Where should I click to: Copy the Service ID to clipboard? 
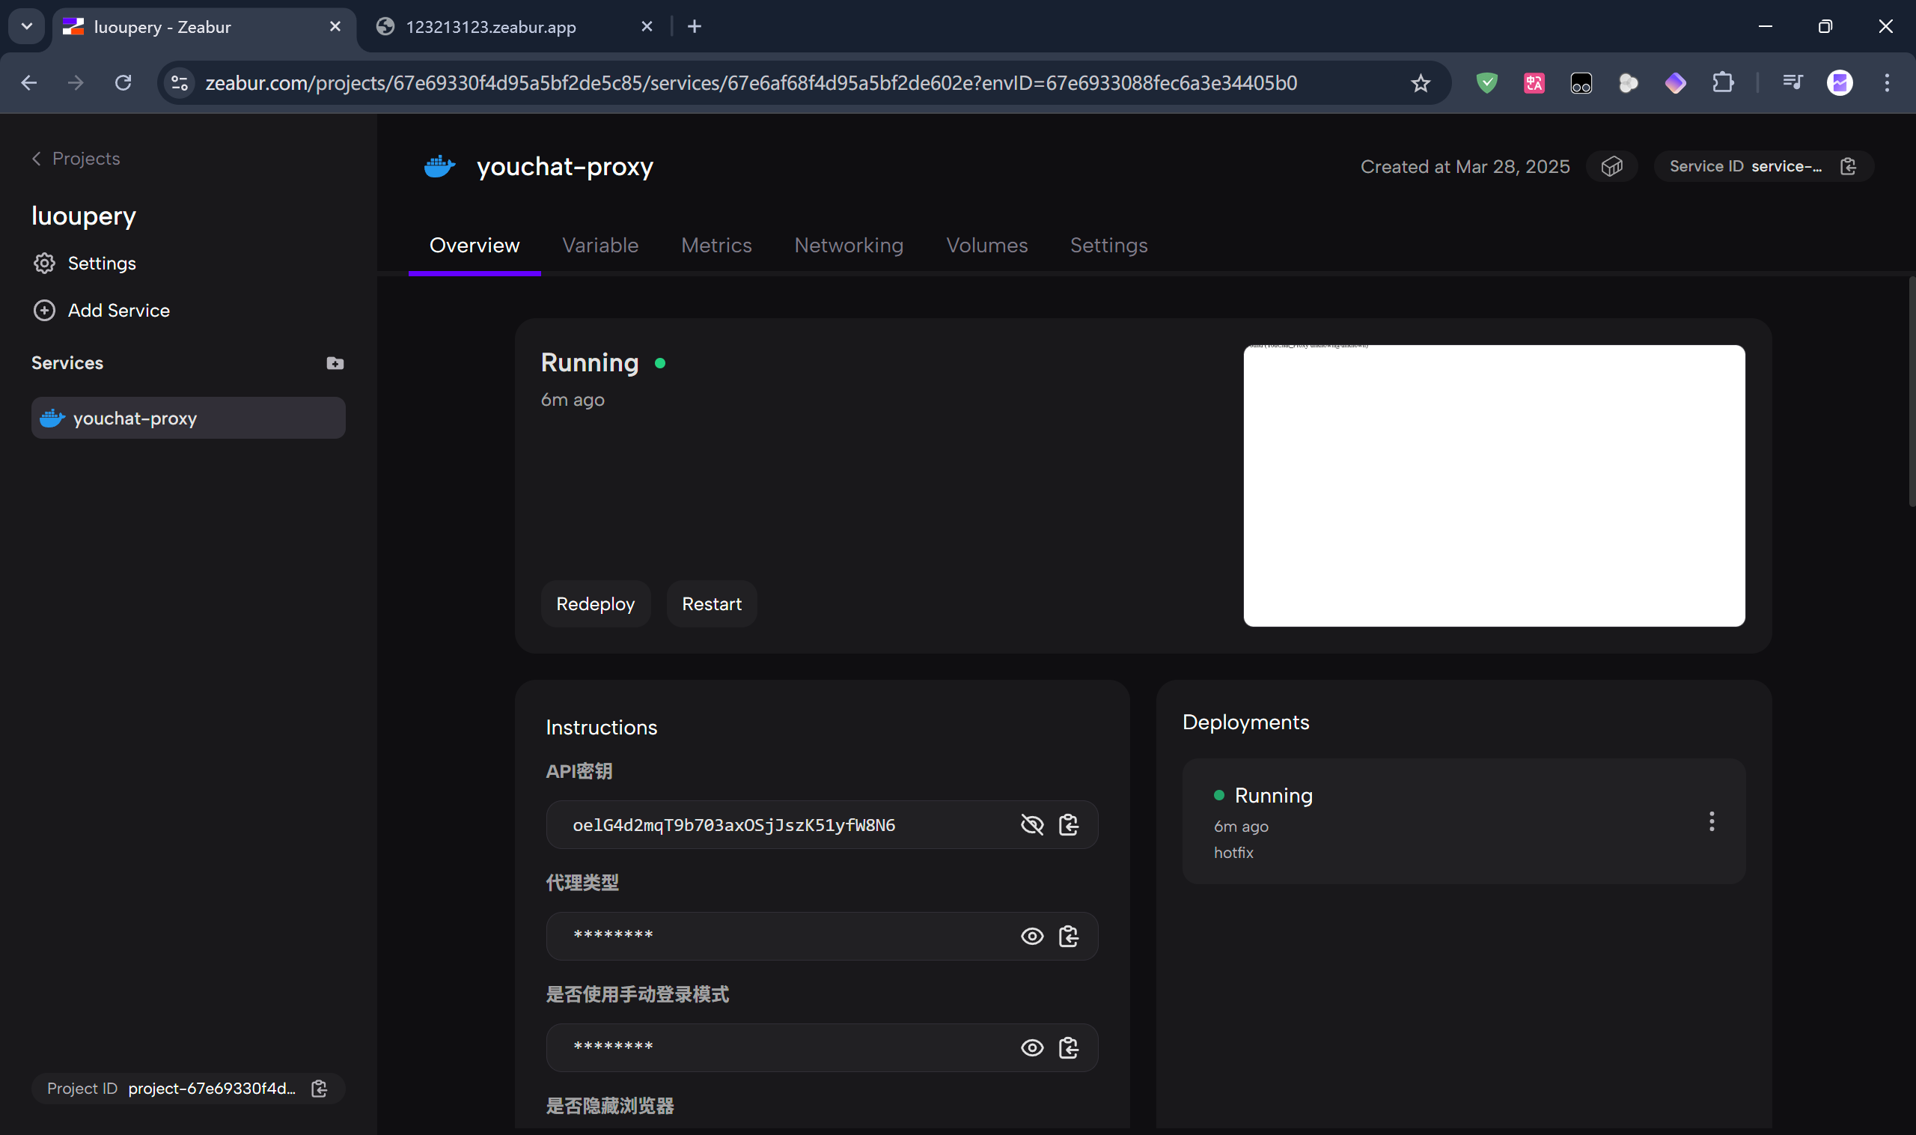1848,166
